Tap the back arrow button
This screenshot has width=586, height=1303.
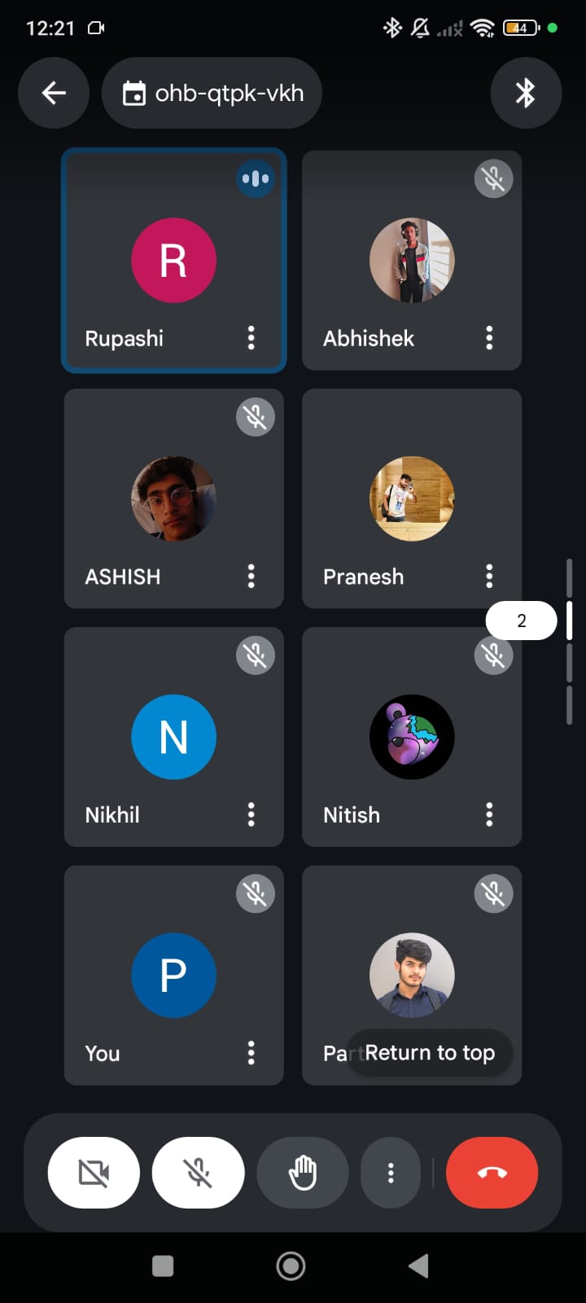[x=54, y=93]
